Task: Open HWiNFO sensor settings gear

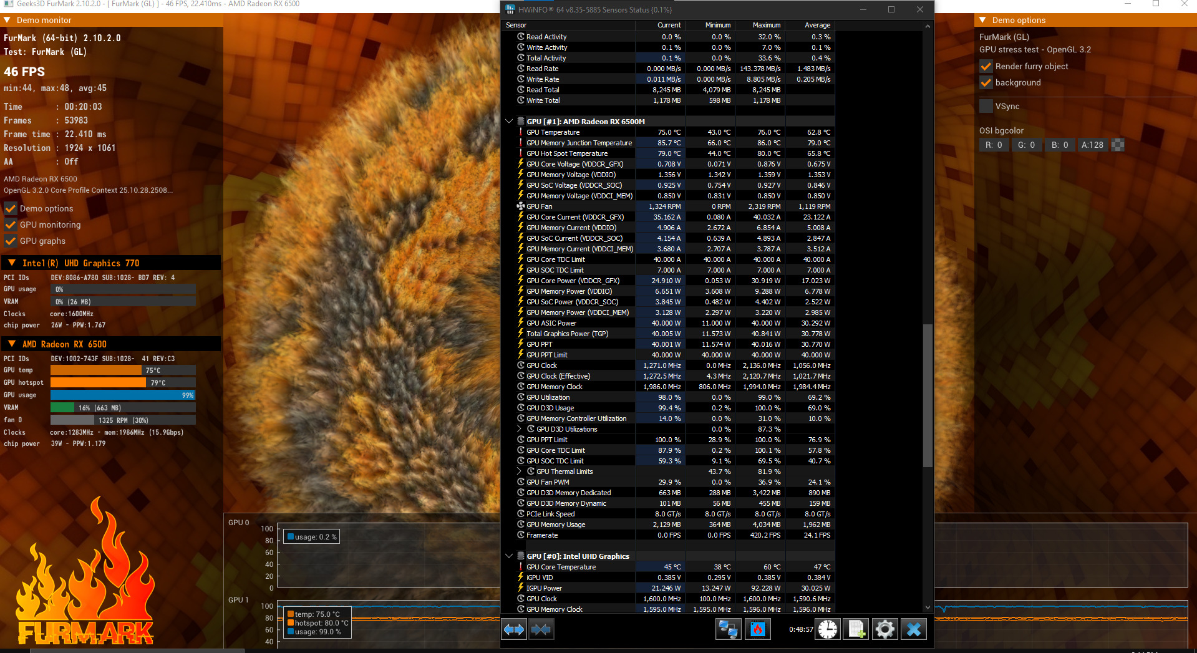Action: pos(884,629)
